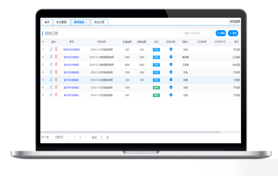Open order link BX1912080002
This screenshot has height=176, width=278.
coord(72,73)
